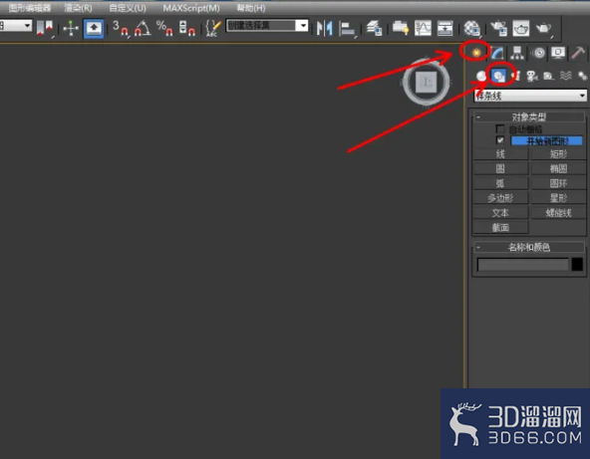The height and width of the screenshot is (459, 590).
Task: Select the Helpers category icon
Action: pos(548,76)
